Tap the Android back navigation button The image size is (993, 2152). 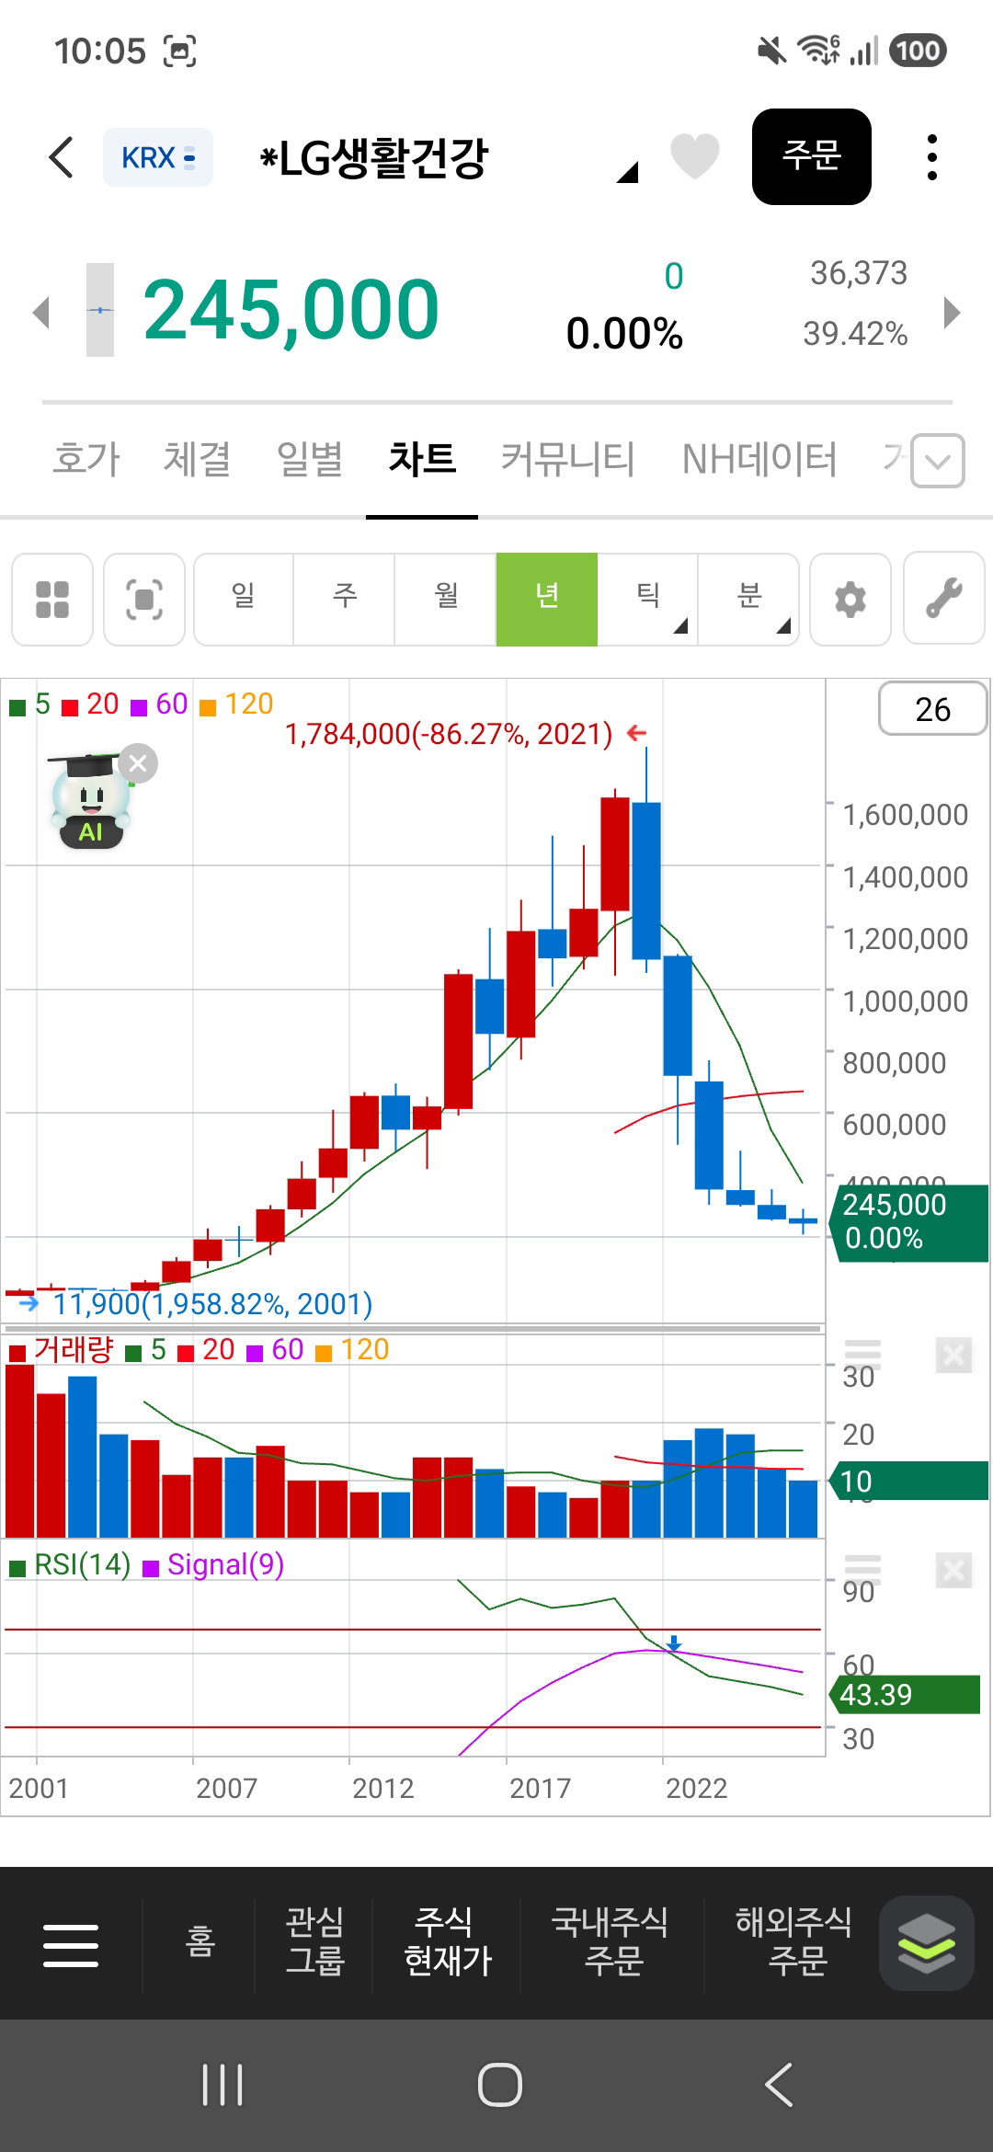(x=779, y=2085)
